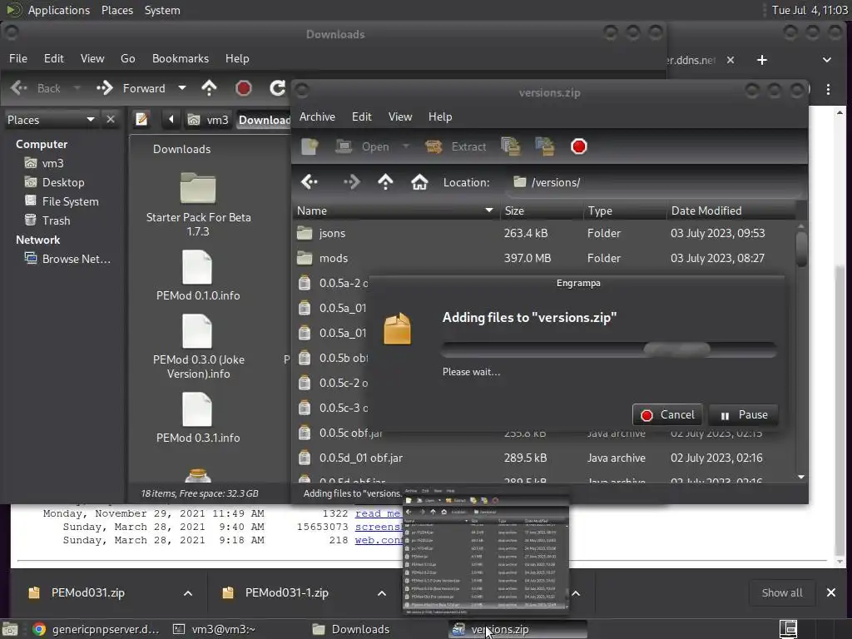Click the scroll down arrow of archive list

click(801, 477)
